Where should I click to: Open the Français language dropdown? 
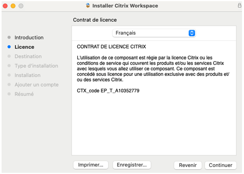(154, 33)
